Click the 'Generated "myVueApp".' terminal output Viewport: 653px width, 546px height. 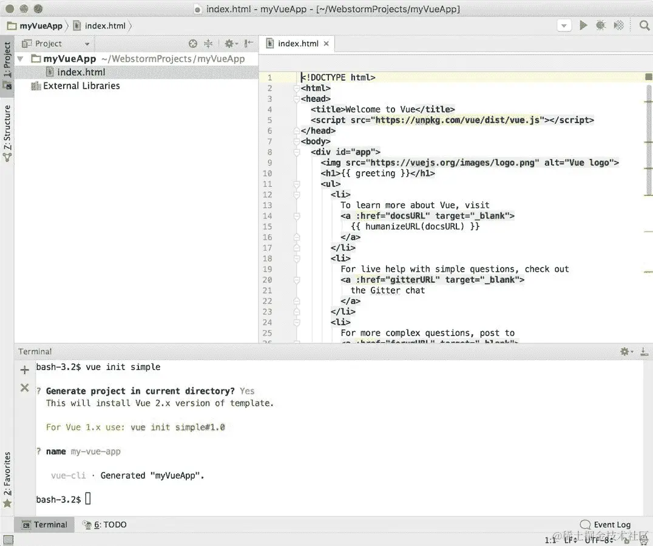(152, 475)
